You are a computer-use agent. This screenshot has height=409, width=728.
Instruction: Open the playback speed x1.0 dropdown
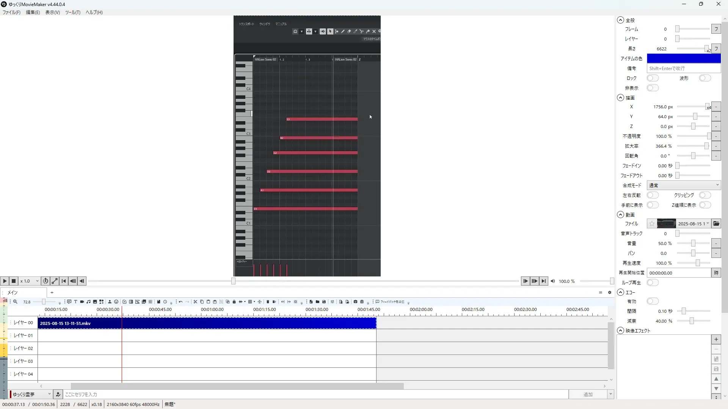(x=30, y=281)
